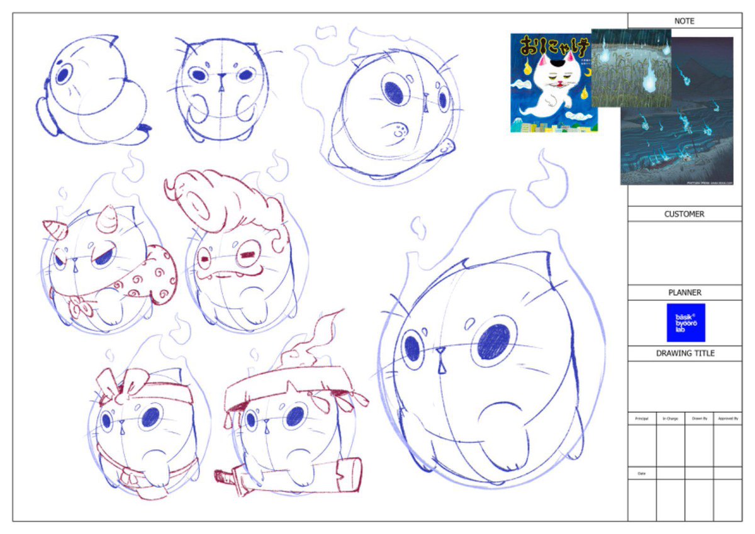The height and width of the screenshot is (534, 755).
Task: Click the "NOTE" header label
Action: (685, 21)
